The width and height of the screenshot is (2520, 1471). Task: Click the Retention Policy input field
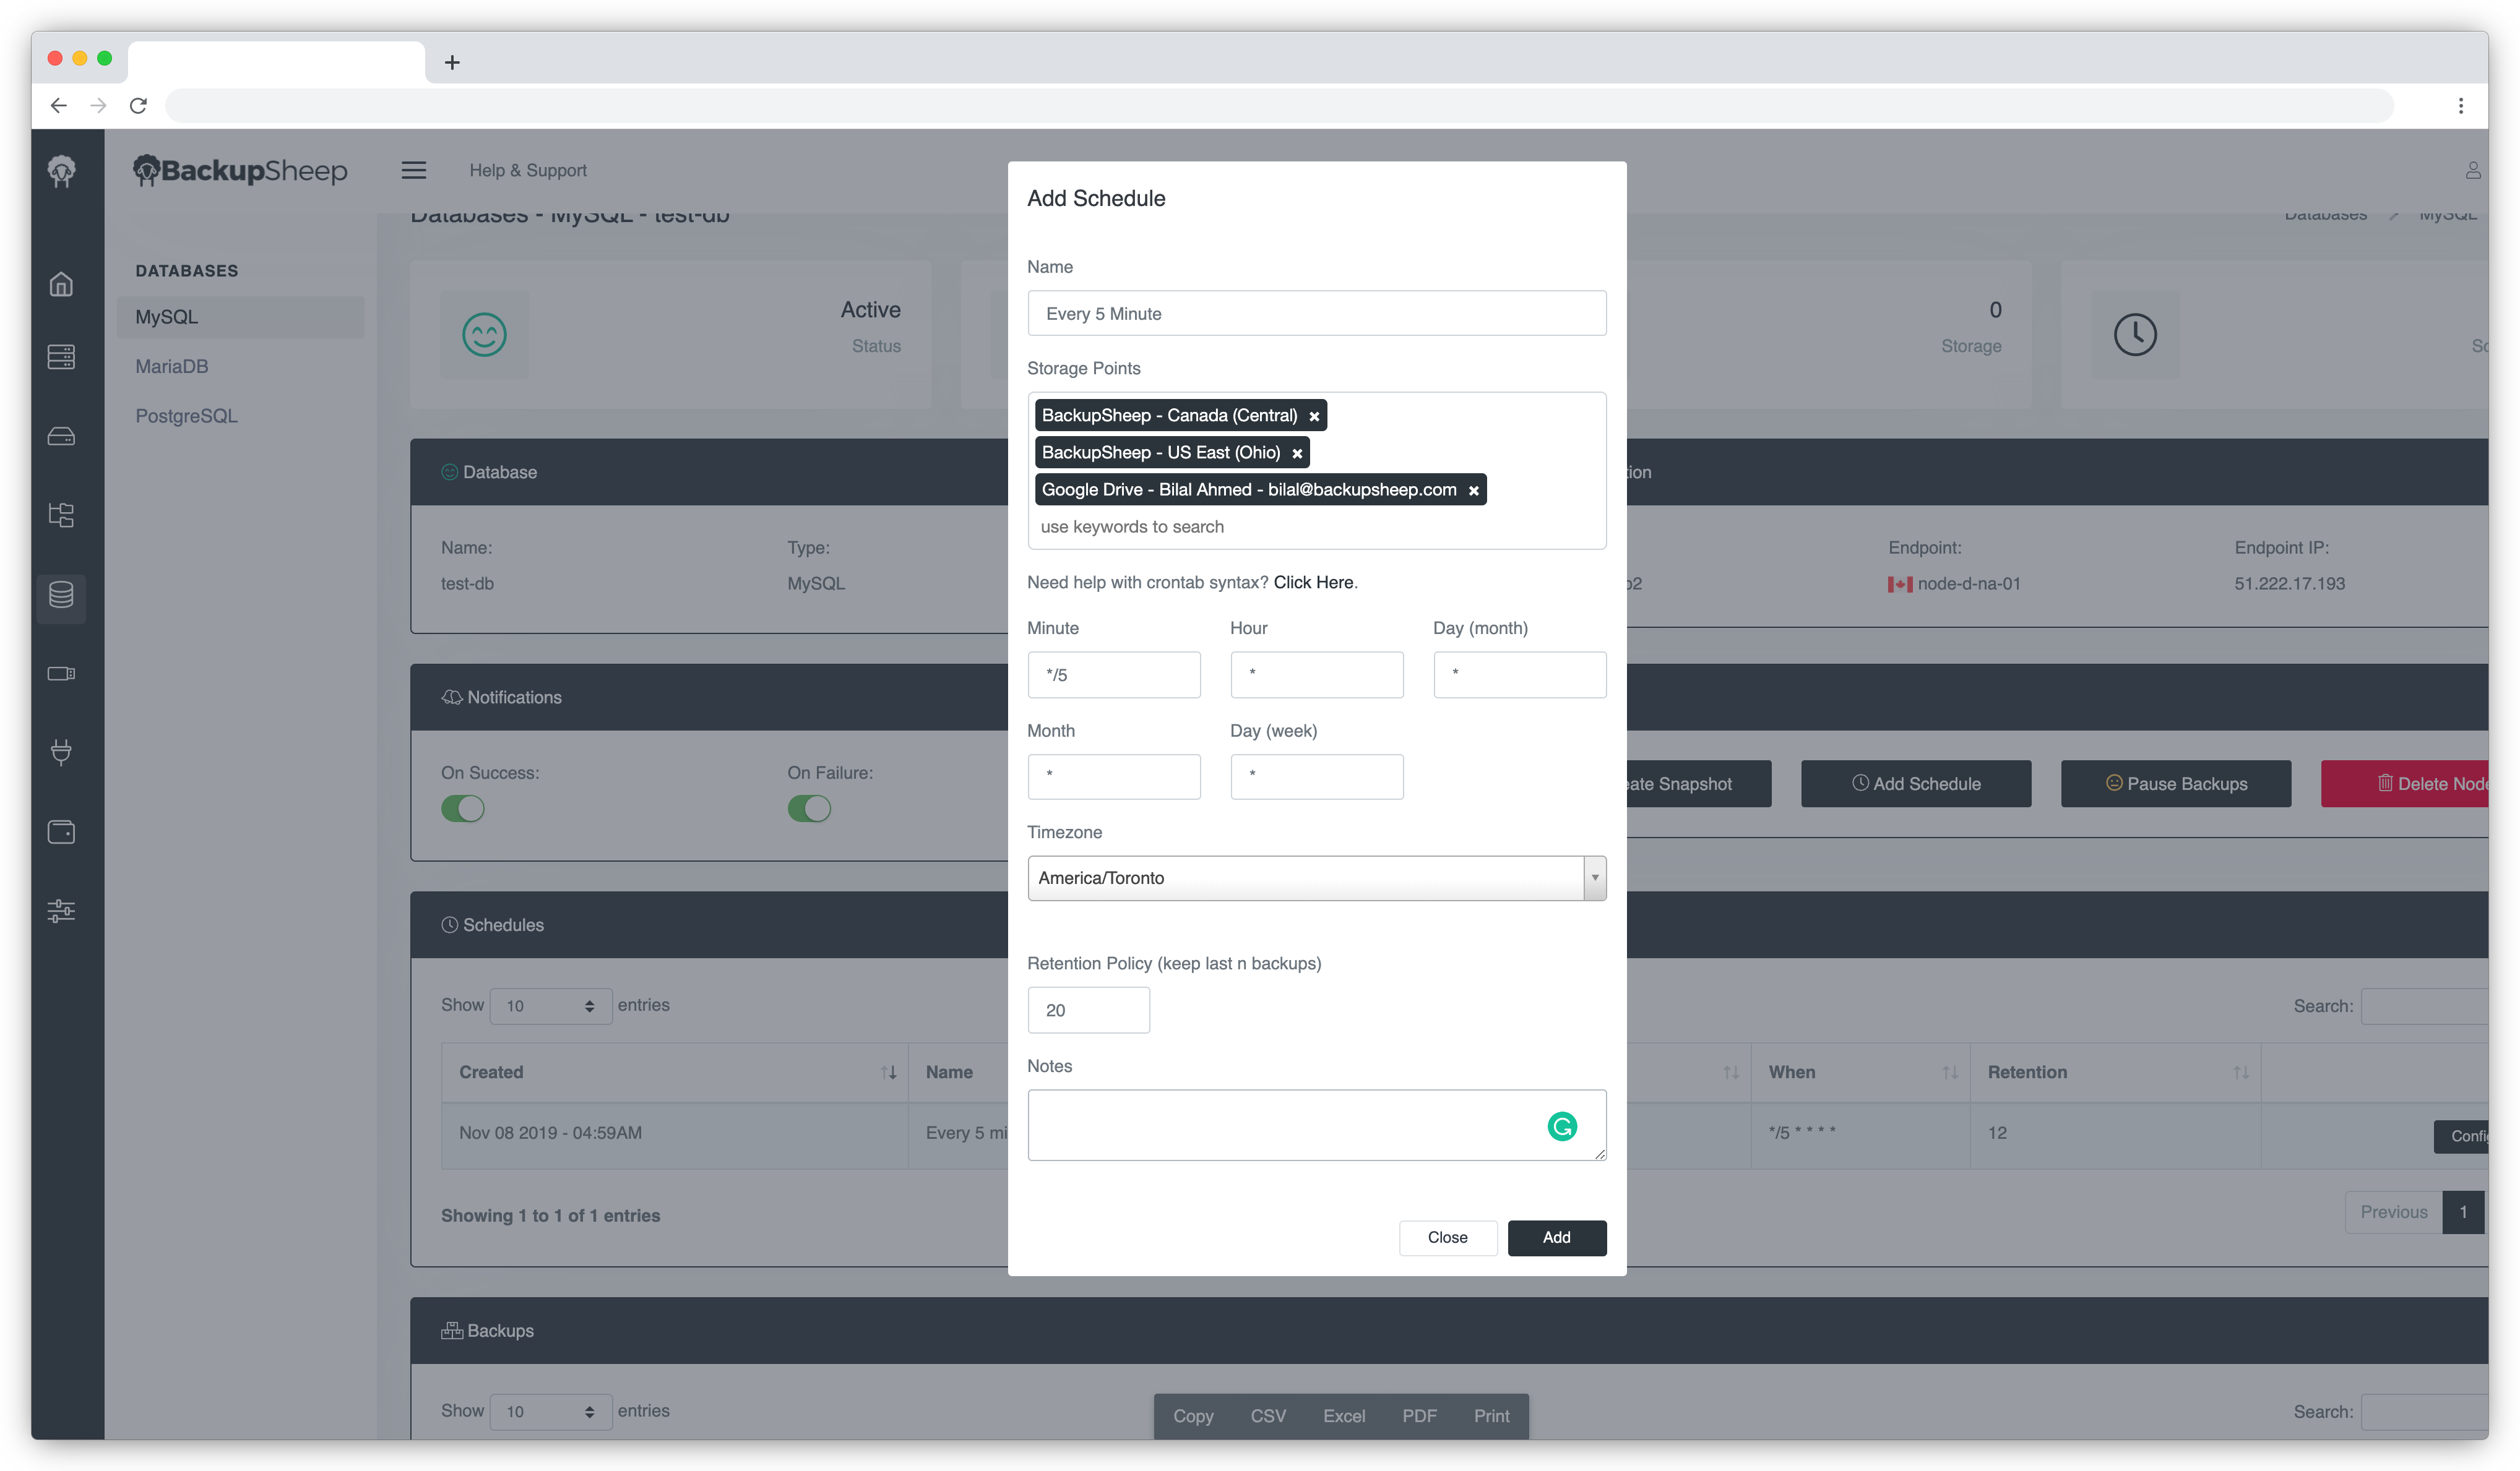(1088, 1010)
